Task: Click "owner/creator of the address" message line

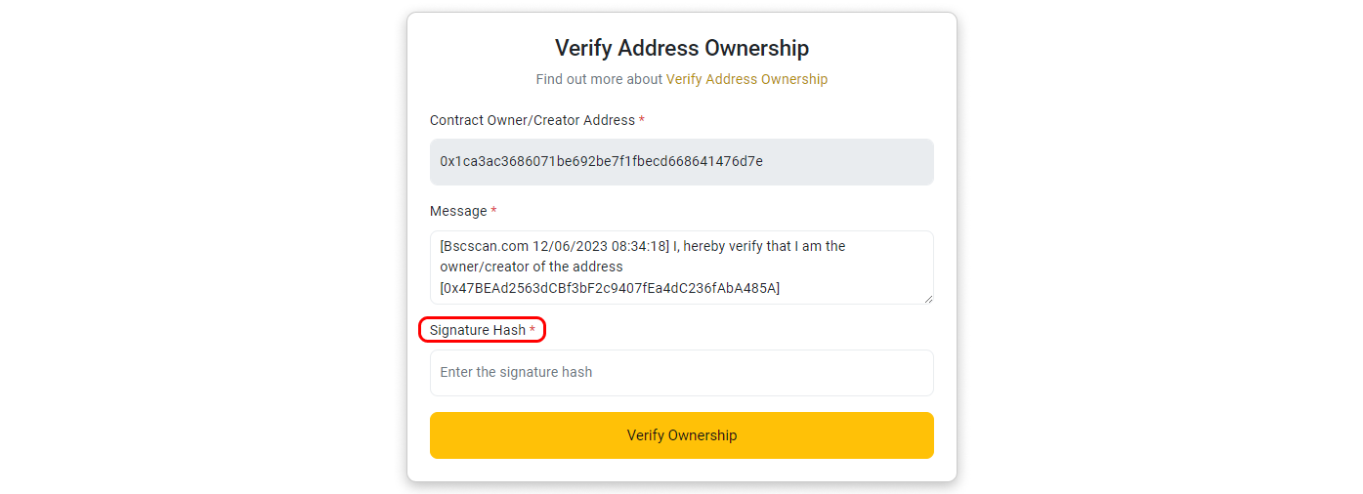Action: tap(532, 267)
